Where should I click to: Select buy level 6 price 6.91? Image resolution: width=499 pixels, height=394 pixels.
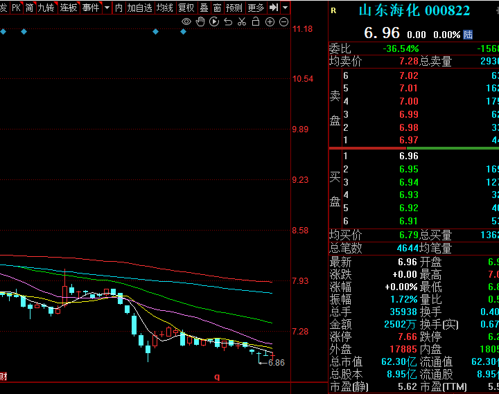(409, 221)
